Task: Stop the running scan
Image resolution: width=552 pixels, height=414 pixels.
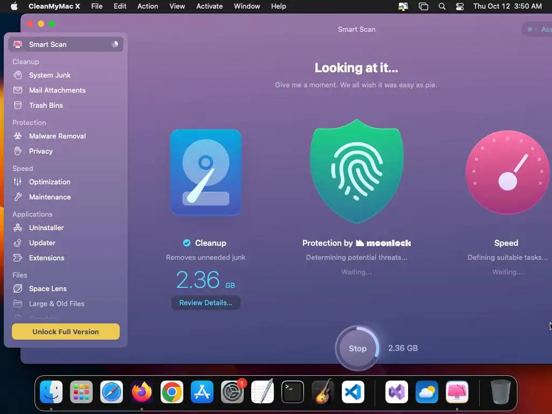Action: coord(357,348)
